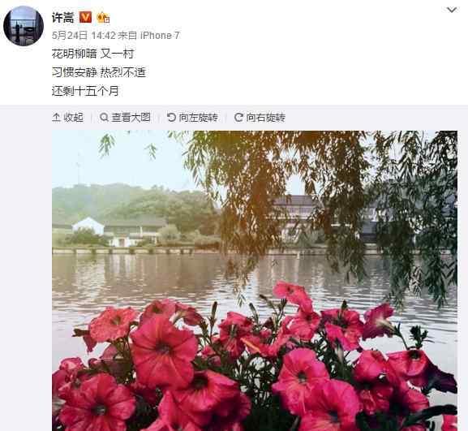Click the rotate-left arrow icon
468x431 pixels.
click(x=171, y=118)
